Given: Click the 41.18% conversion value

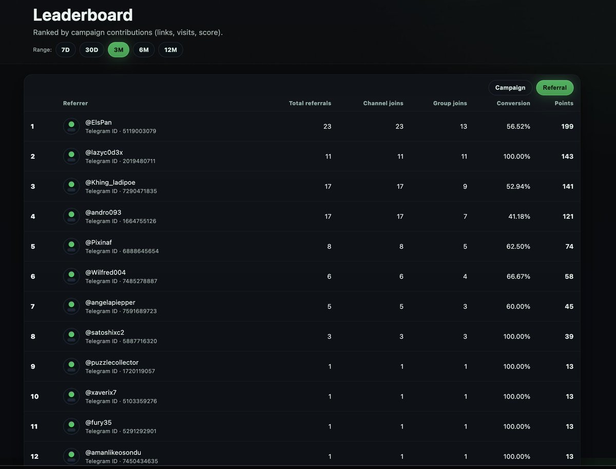Looking at the screenshot, I should coord(519,216).
